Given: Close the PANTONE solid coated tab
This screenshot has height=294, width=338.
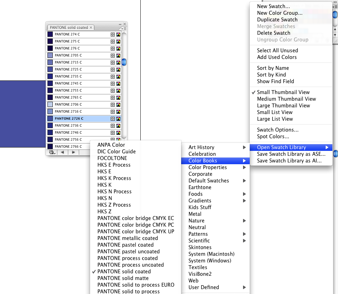Looking at the screenshot, I should [91, 27].
